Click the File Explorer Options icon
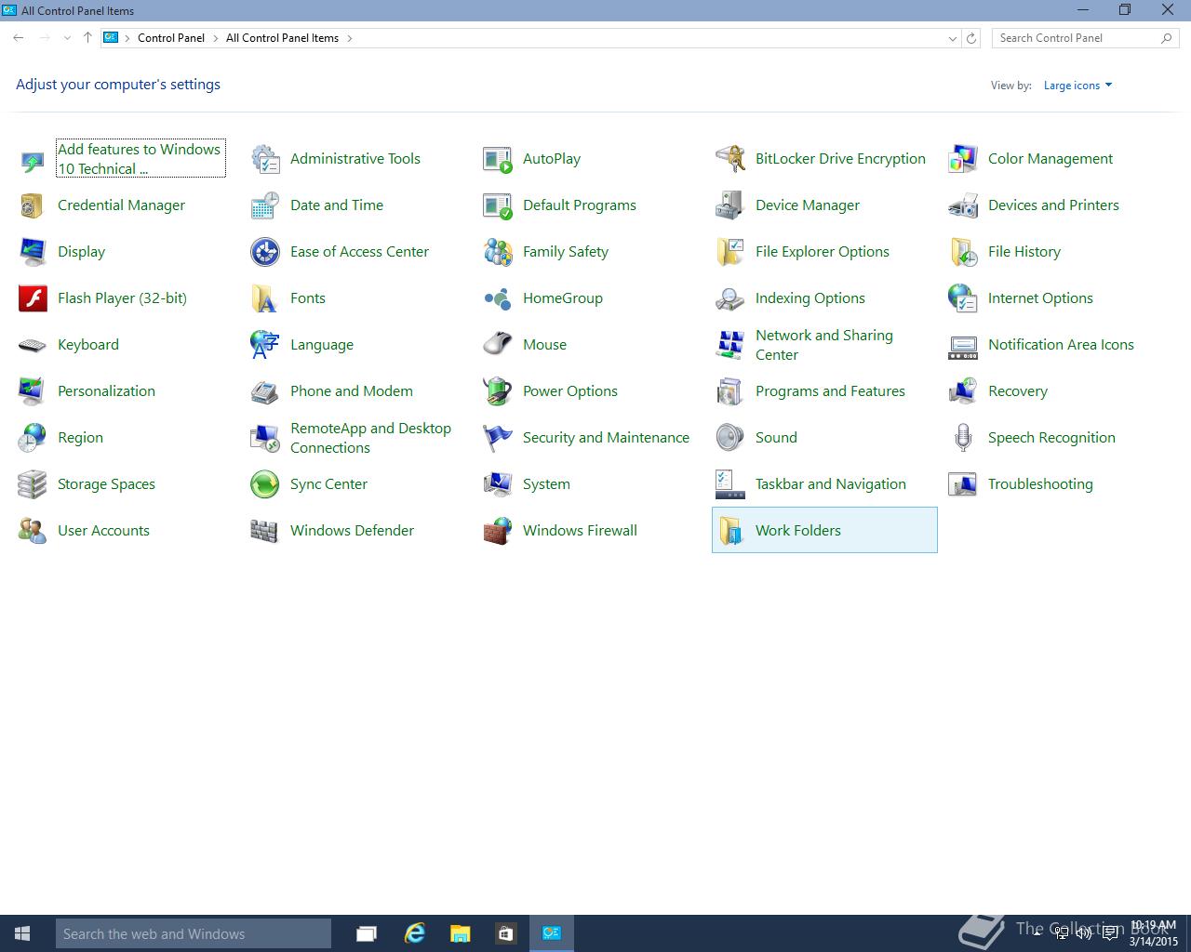 (x=730, y=252)
